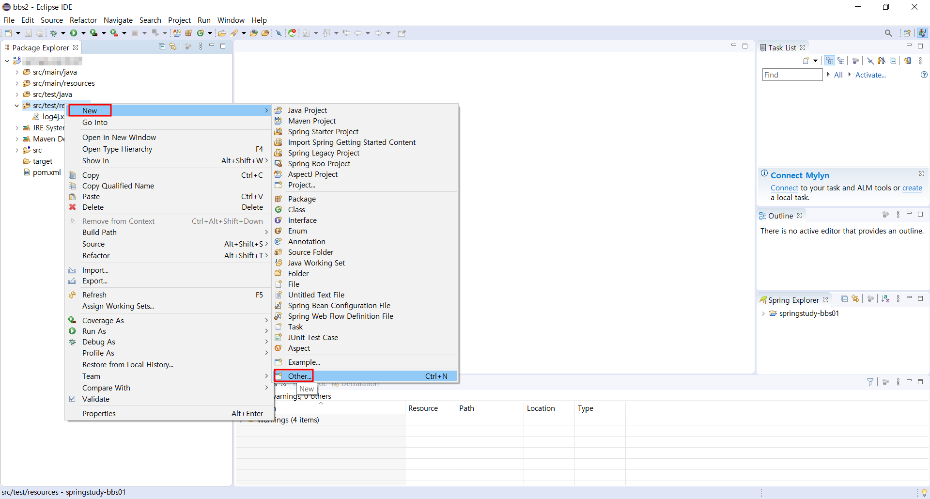Screen dimensions: 930x499
Task: Click the Back navigation arrow icon
Action: [358, 33]
